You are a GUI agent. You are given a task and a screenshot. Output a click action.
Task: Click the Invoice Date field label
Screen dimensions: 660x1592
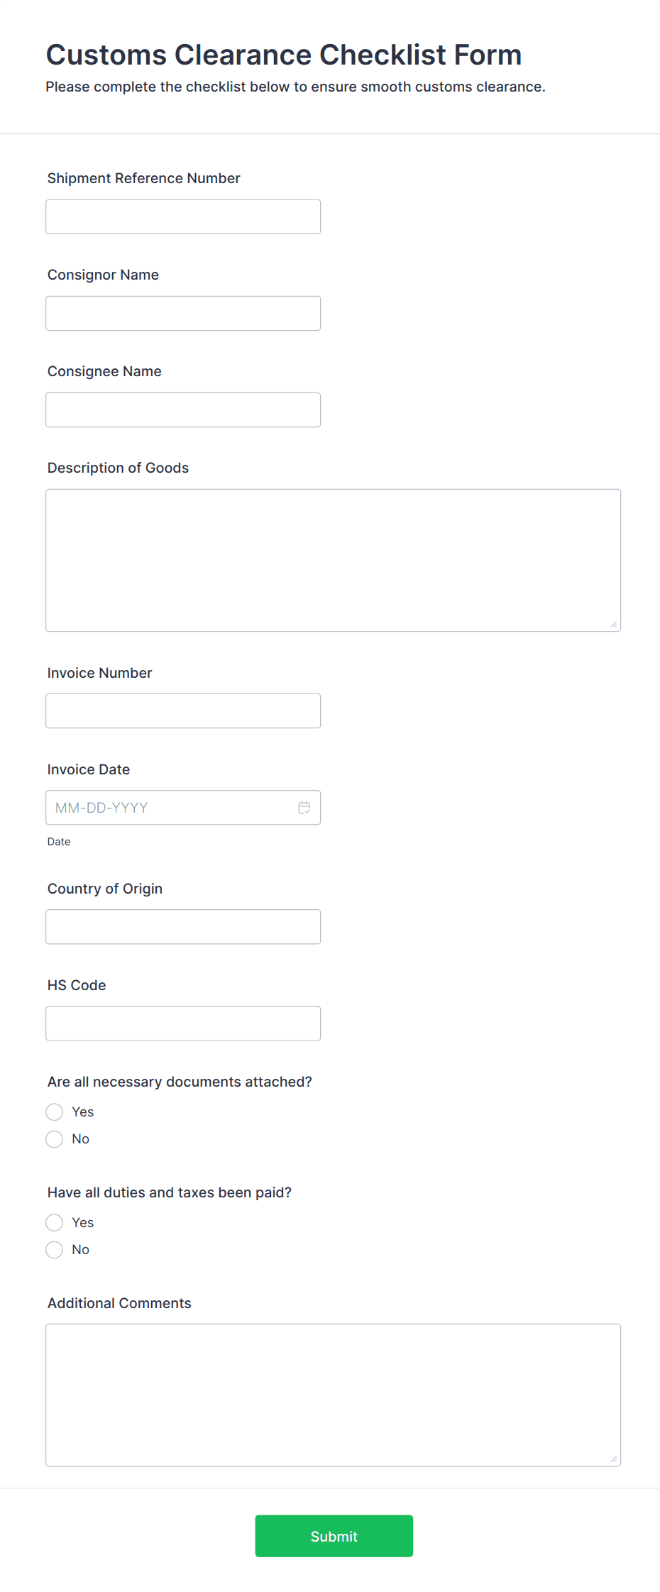(89, 769)
